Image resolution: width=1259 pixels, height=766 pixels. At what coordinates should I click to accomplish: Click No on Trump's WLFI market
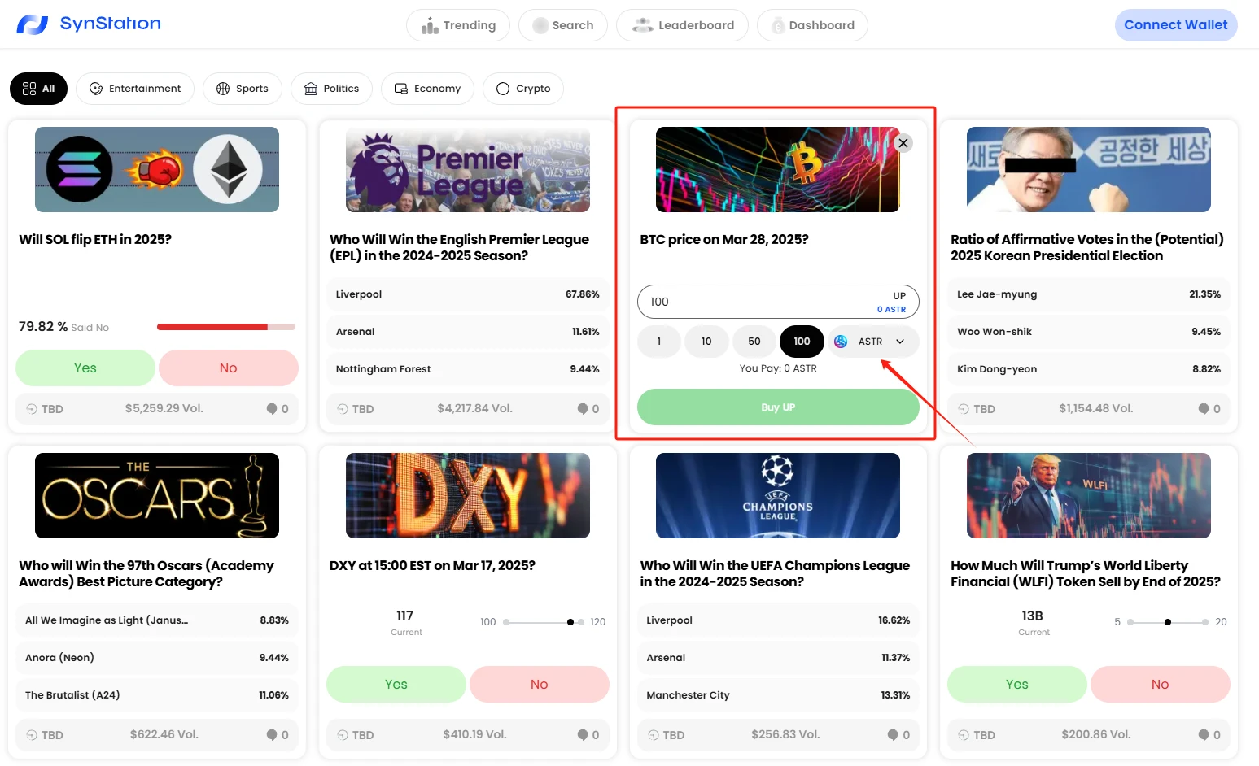tap(1161, 685)
